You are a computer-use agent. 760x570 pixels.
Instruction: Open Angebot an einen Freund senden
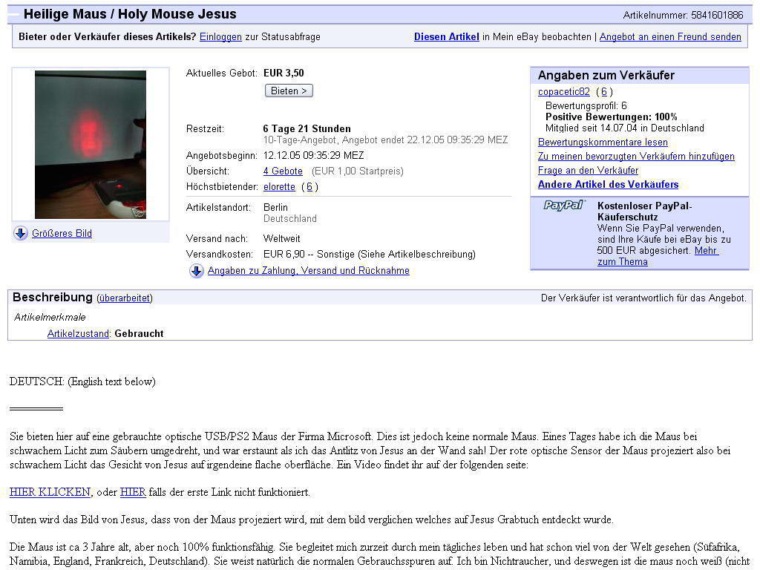pos(670,37)
